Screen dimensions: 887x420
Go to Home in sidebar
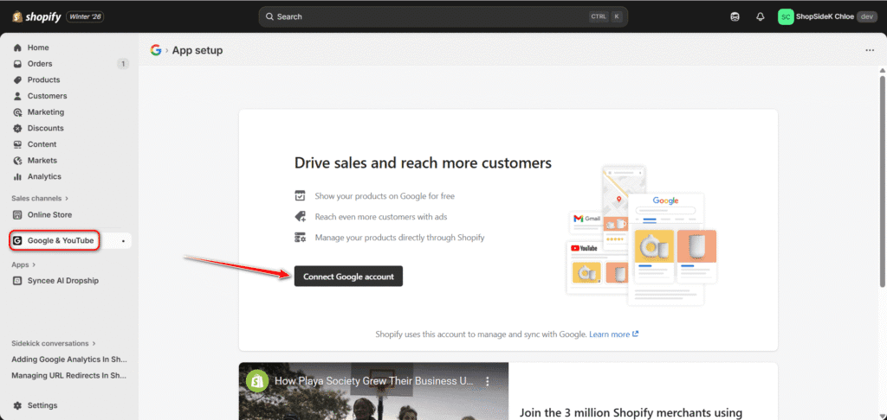click(x=38, y=48)
